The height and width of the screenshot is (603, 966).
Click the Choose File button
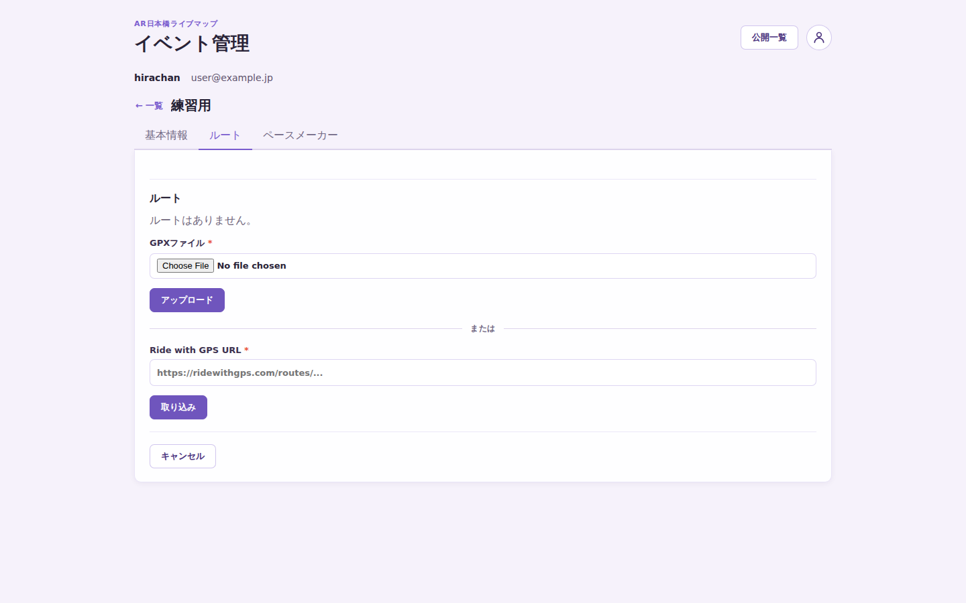(185, 266)
